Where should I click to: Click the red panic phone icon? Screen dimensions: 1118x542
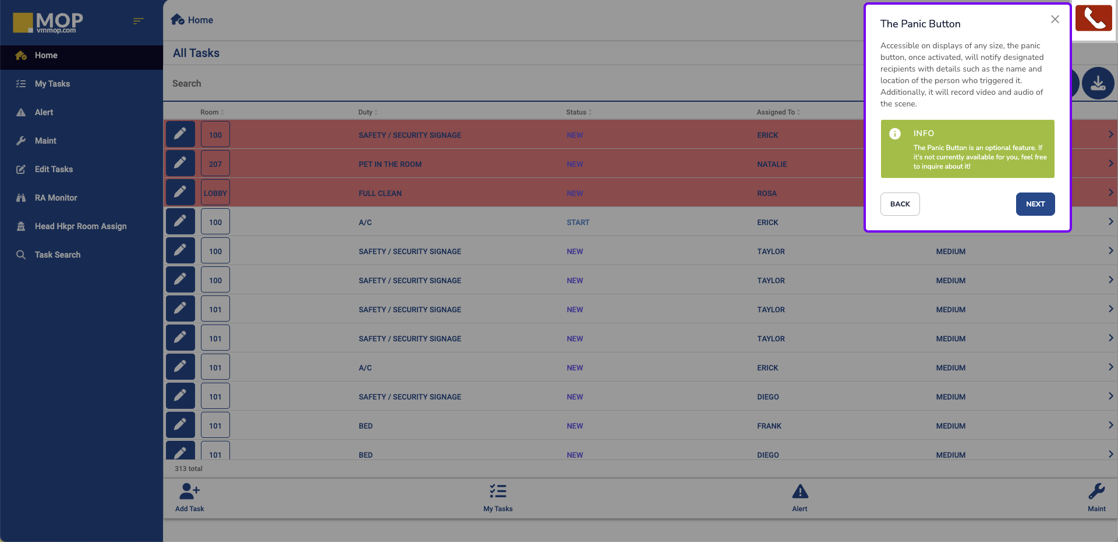coord(1094,19)
